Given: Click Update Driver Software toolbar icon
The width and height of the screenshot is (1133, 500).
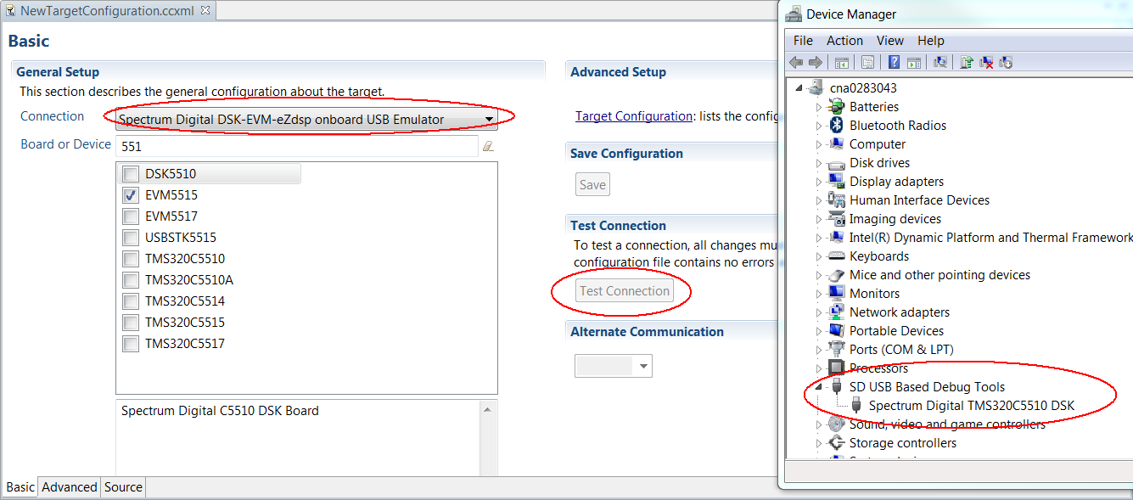Looking at the screenshot, I should [967, 62].
